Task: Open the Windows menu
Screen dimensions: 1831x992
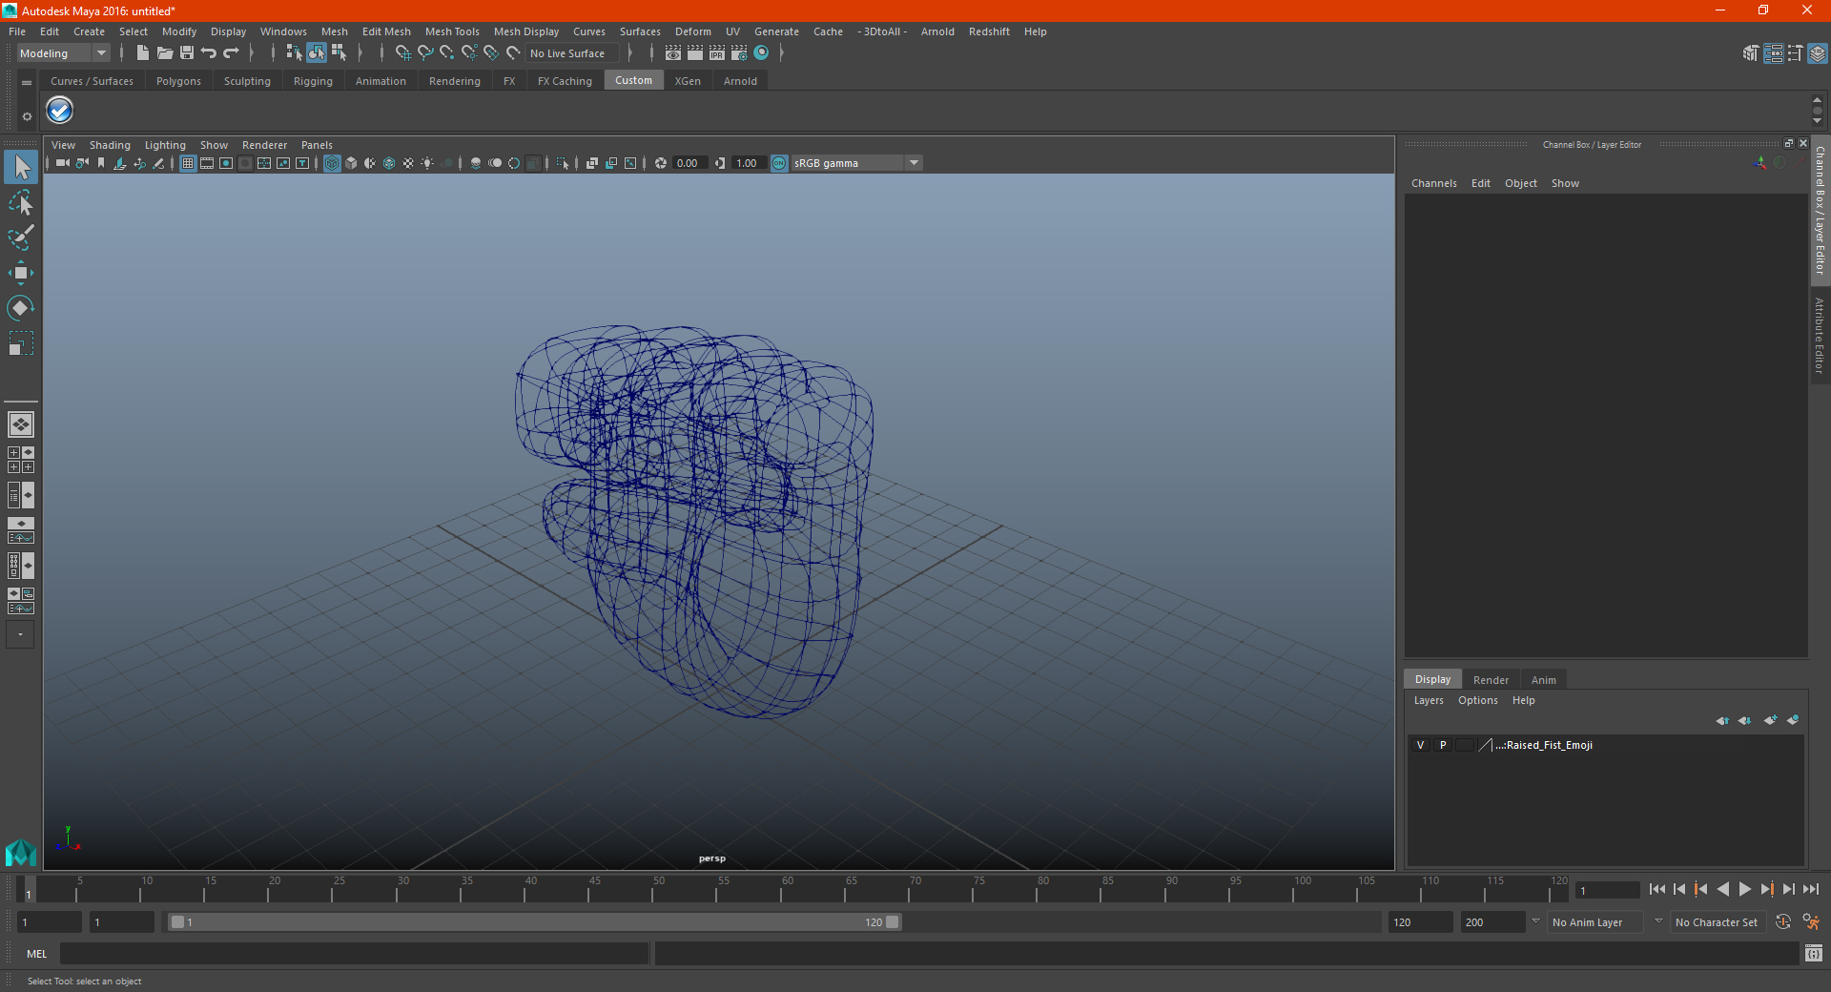Action: pos(283,31)
